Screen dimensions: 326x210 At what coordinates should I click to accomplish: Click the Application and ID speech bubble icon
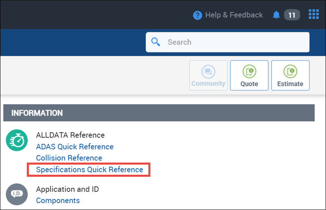17,194
